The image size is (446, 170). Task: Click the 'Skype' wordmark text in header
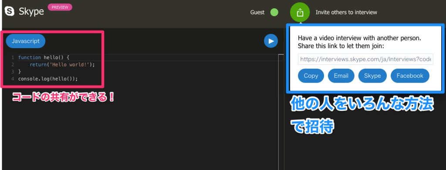(31, 12)
